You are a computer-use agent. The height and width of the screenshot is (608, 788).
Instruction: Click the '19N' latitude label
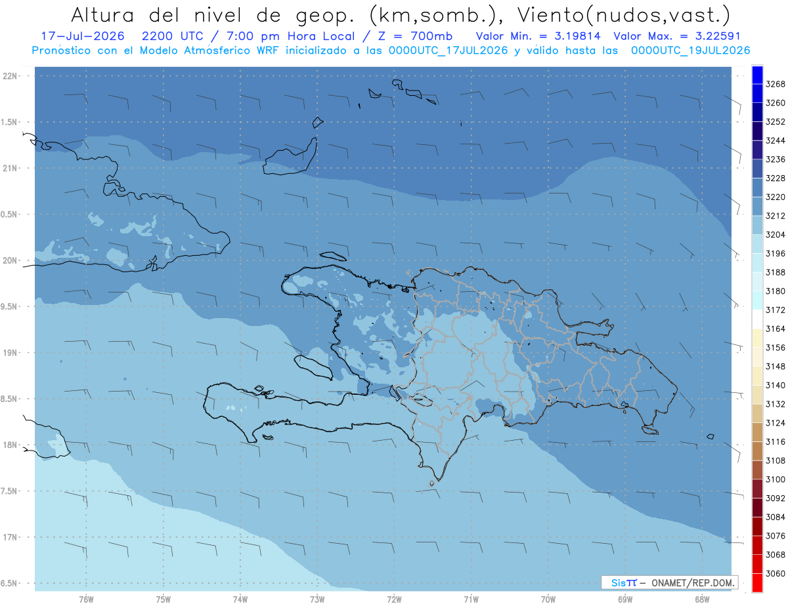click(9, 353)
